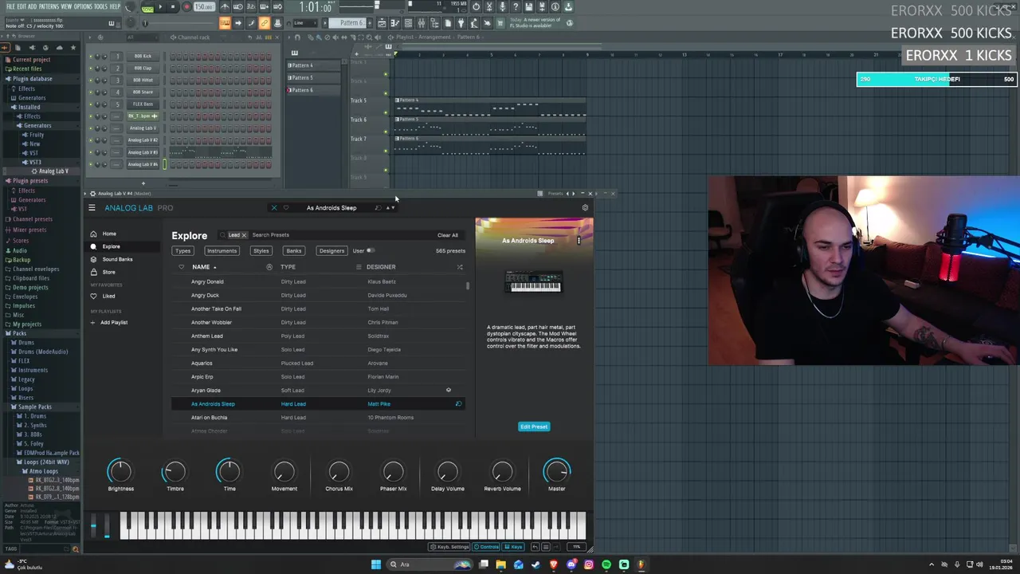1020x574 pixels.
Task: Open the OPTIONS menu
Action: click(x=83, y=6)
